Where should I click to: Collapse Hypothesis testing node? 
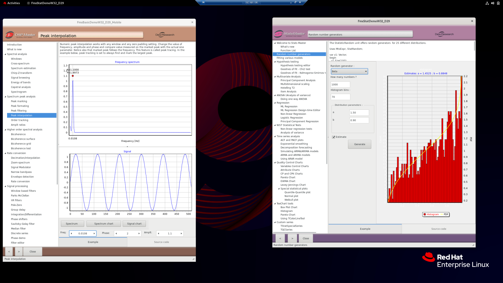coord(275,62)
